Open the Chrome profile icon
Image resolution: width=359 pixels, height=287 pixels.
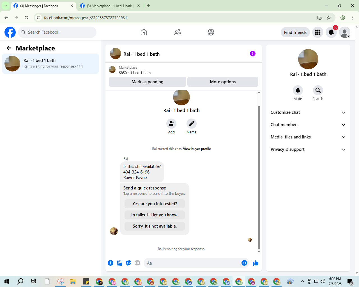343,18
